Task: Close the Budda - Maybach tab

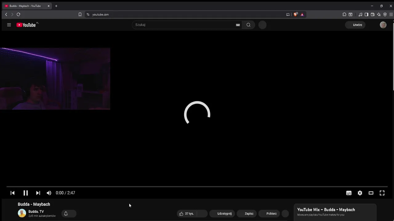Action: pyautogui.click(x=48, y=6)
